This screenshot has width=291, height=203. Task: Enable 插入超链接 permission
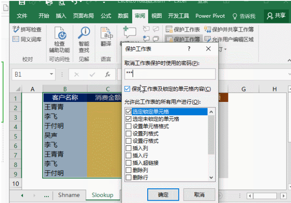(129, 163)
